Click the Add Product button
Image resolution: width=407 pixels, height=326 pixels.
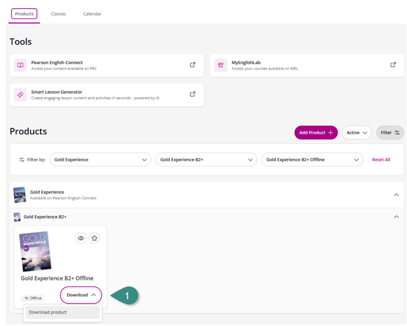click(316, 132)
